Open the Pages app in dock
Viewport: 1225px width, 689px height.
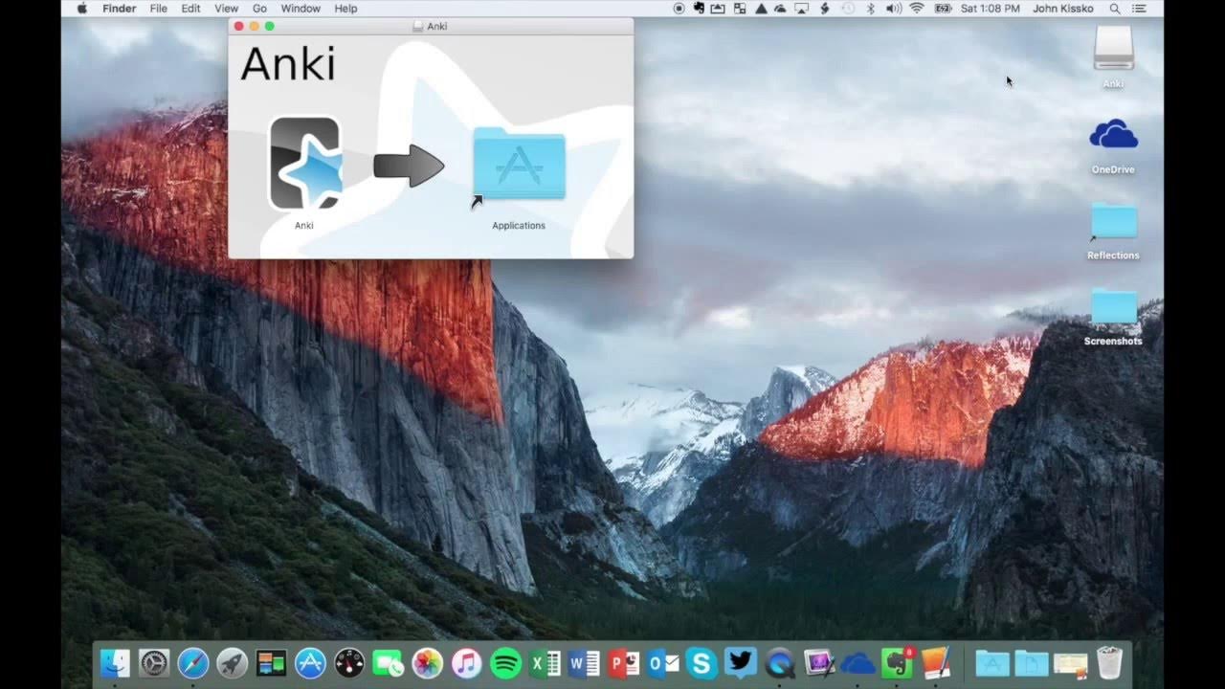point(937,662)
